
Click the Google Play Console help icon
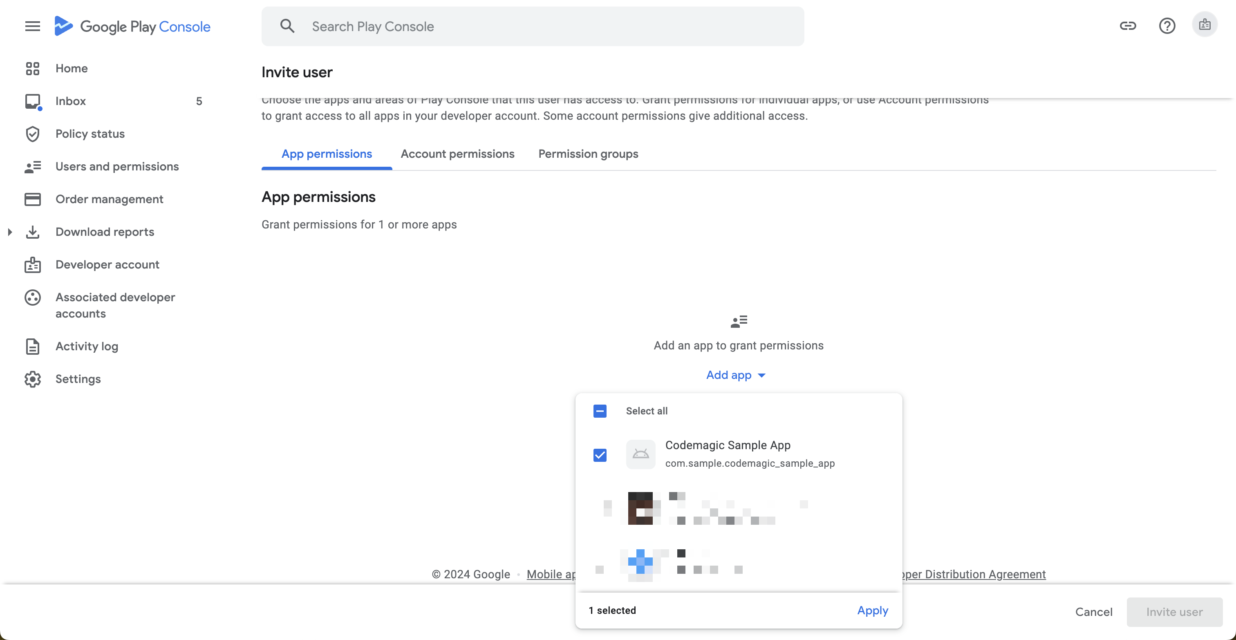(x=1167, y=25)
